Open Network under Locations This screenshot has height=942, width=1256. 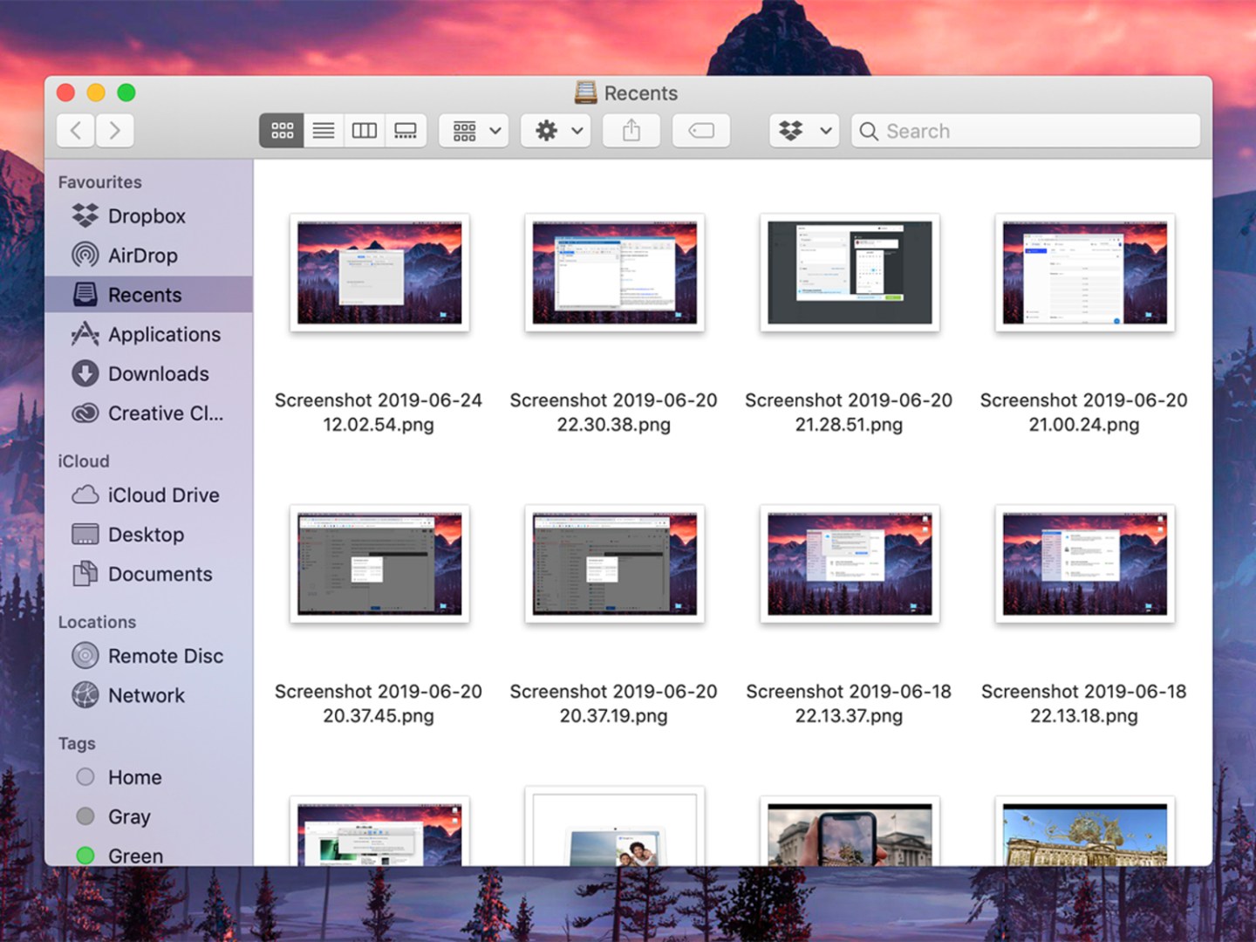point(146,695)
